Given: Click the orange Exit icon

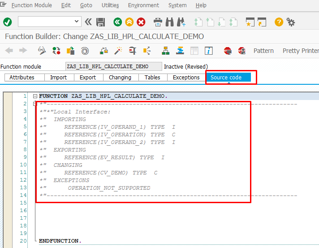Looking at the screenshot, I should [129, 22].
